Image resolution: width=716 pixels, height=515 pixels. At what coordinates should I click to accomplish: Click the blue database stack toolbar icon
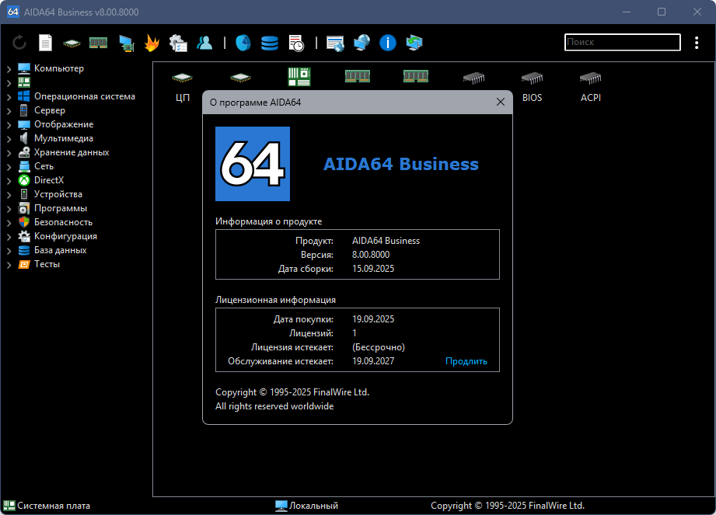click(270, 43)
